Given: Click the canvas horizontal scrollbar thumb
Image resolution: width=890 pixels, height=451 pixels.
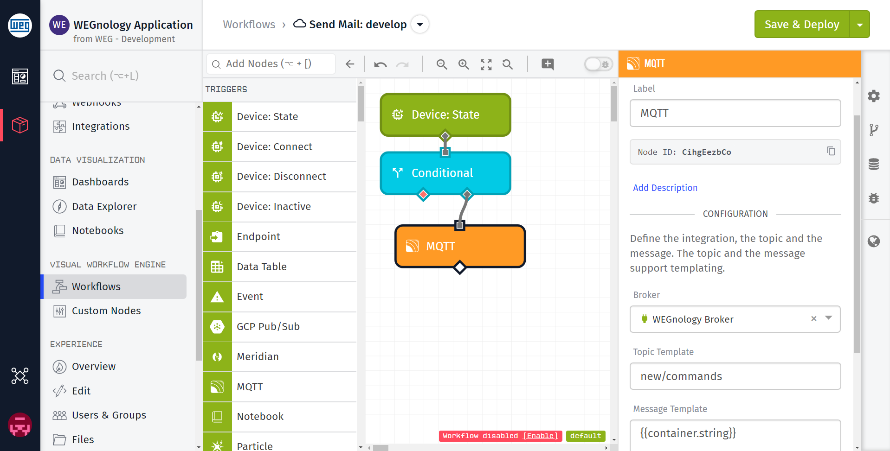Looking at the screenshot, I should 381,448.
